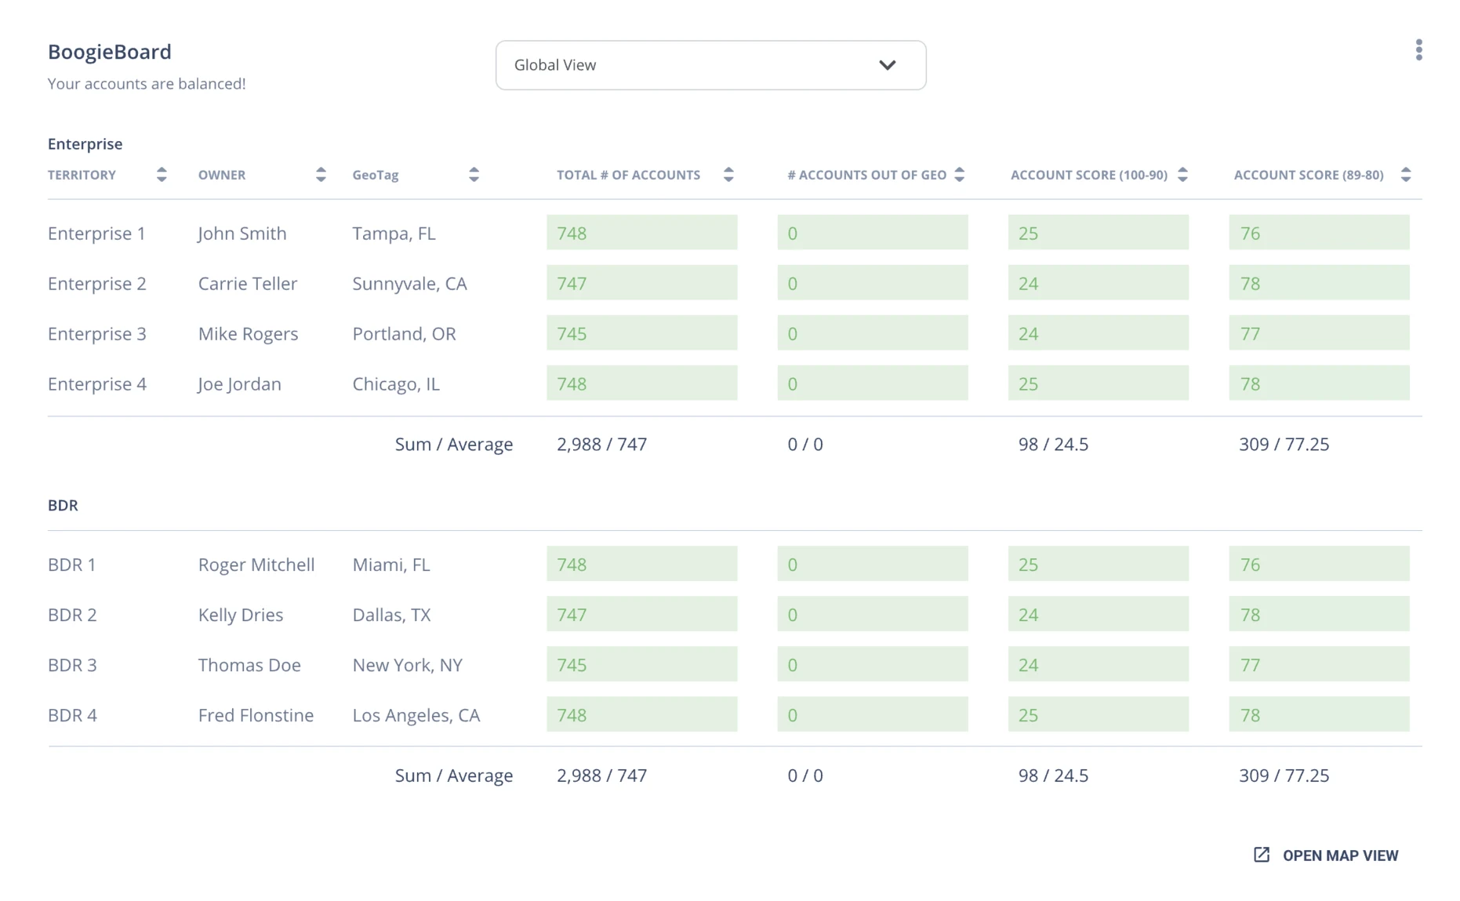Image resolution: width=1460 pixels, height=901 pixels.
Task: Select the BDR 1 territory name
Action: pyautogui.click(x=72, y=564)
